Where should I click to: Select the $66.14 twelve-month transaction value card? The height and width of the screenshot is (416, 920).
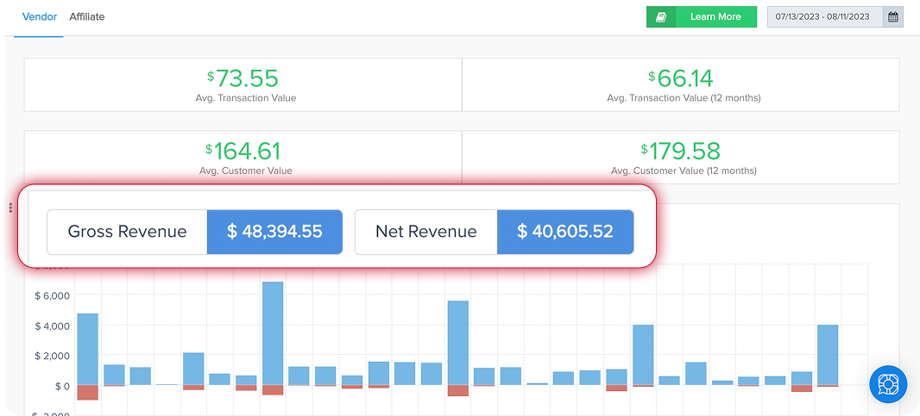[681, 84]
